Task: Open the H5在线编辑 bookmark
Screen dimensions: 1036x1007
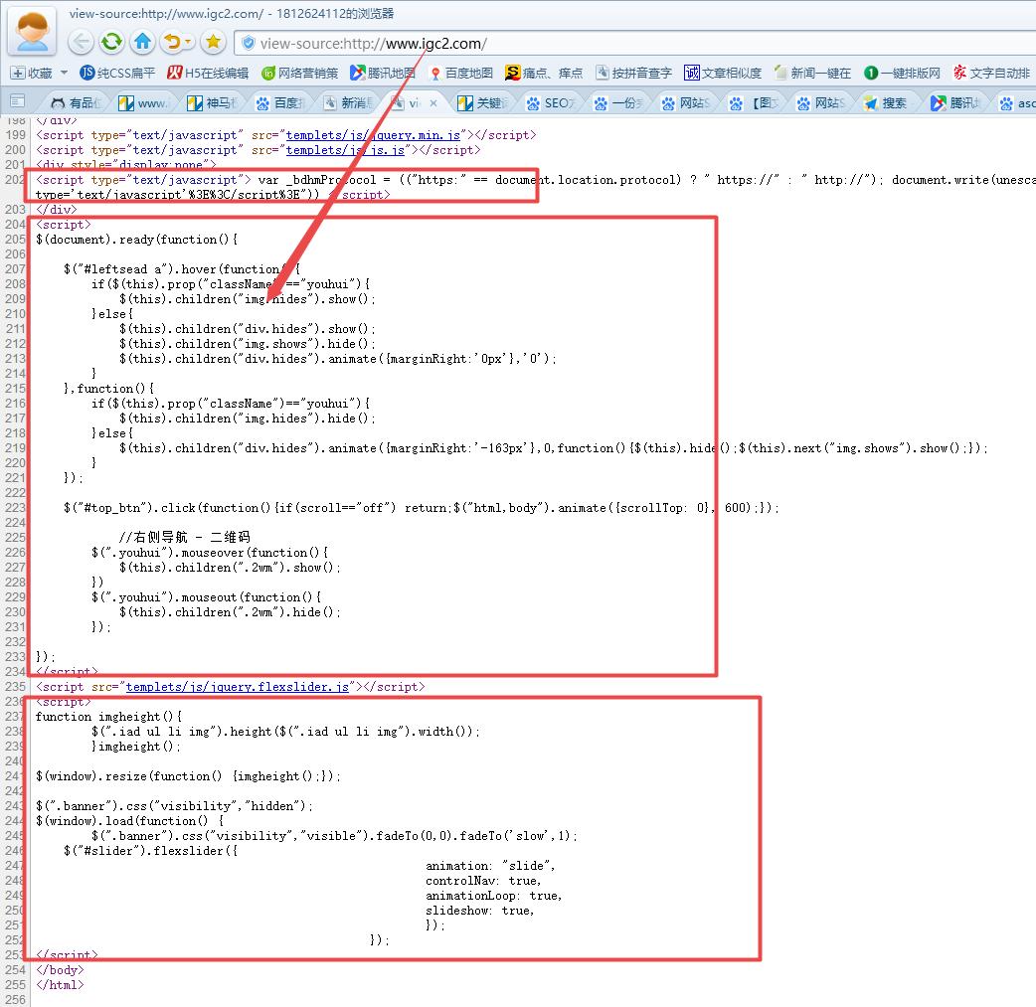Action: point(207,73)
